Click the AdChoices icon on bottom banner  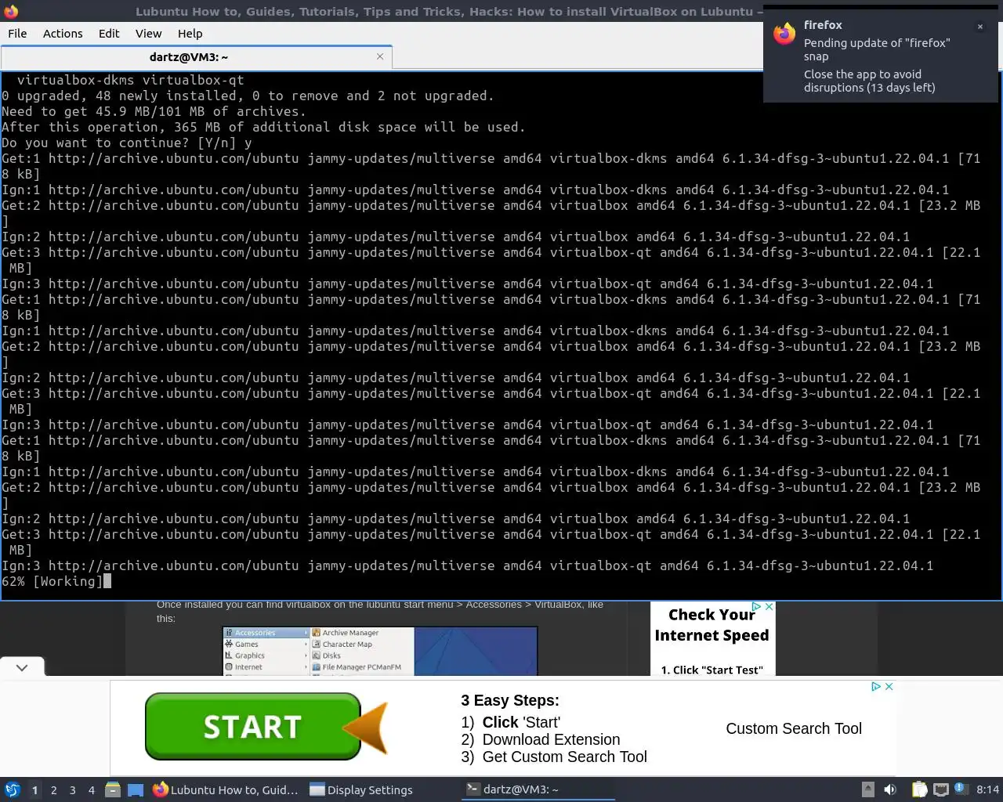(876, 687)
